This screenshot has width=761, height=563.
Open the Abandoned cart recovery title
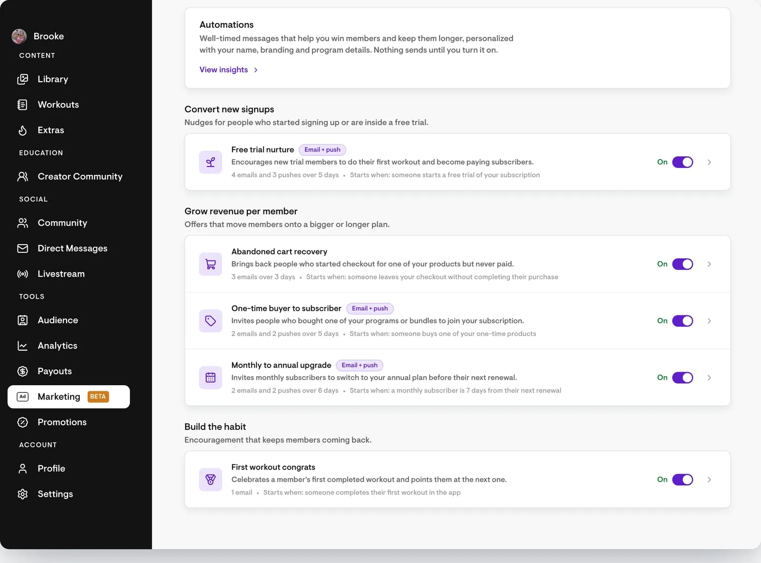pyautogui.click(x=279, y=251)
